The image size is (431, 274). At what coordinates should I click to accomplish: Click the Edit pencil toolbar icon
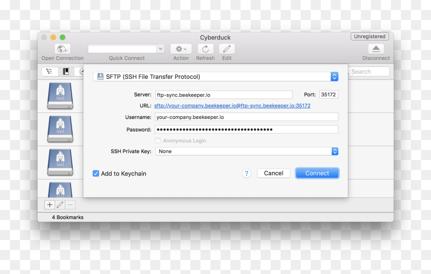pos(227,49)
